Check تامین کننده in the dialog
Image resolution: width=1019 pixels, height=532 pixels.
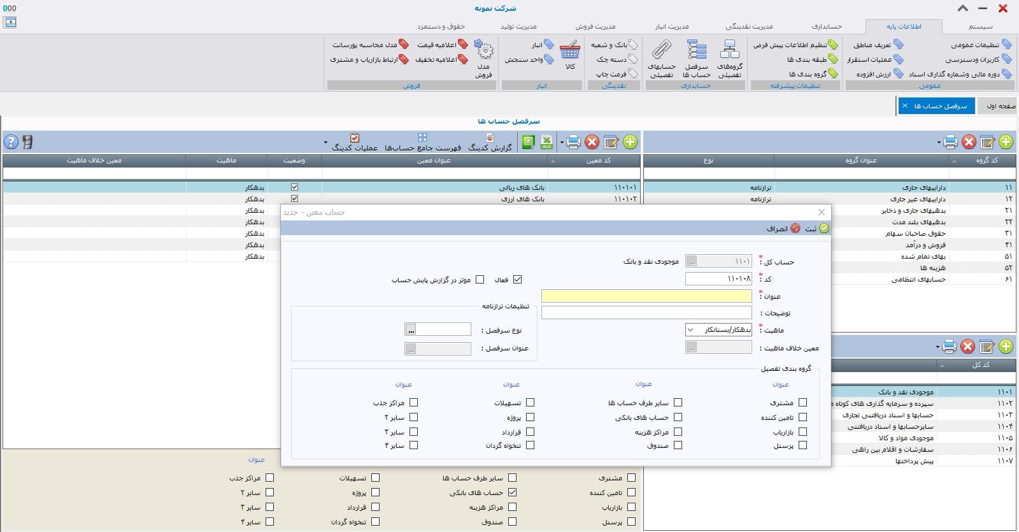tap(802, 417)
